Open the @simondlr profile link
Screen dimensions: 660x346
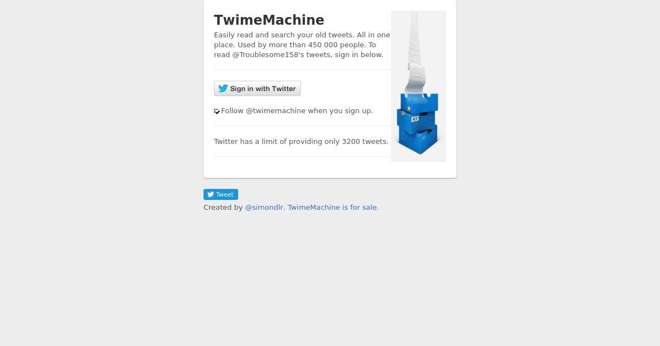click(x=264, y=208)
